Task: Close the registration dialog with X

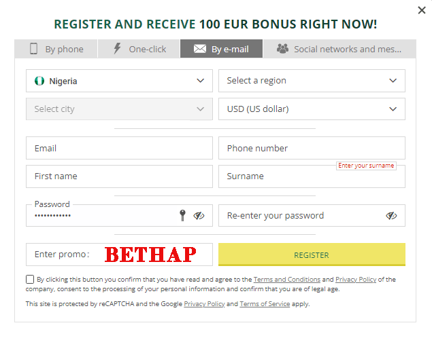Action: 422,10
